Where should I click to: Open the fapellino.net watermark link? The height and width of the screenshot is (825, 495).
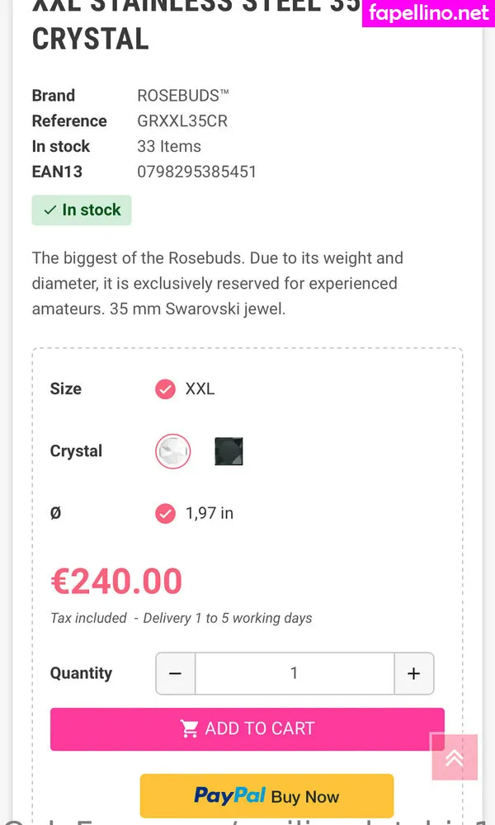428,13
